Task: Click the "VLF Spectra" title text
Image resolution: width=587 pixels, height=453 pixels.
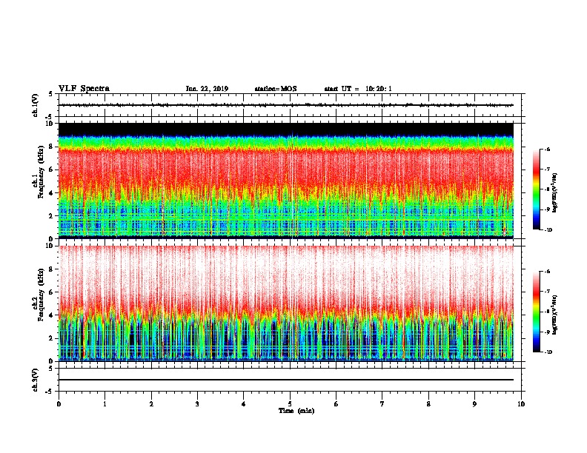Action: tap(84, 89)
